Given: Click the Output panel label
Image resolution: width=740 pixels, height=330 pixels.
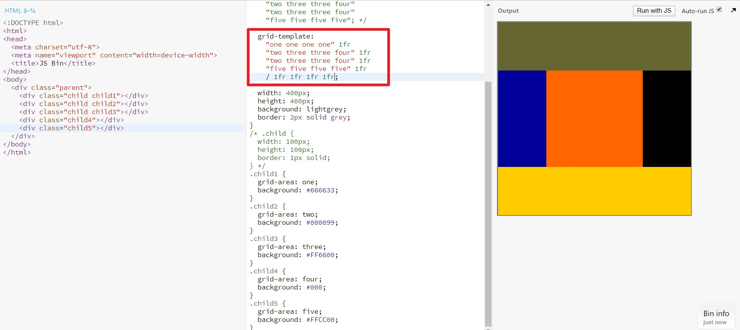Looking at the screenshot, I should pyautogui.click(x=508, y=11).
